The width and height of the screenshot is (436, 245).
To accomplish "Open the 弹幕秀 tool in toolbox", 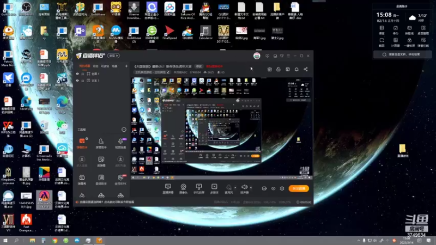I will pyautogui.click(x=82, y=180).
